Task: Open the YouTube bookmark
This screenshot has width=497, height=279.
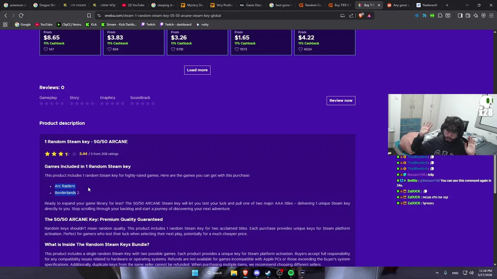Action: tap(44, 24)
